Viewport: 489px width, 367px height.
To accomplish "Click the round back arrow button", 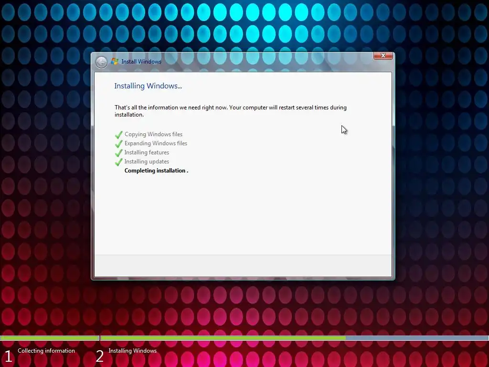I will coord(101,62).
